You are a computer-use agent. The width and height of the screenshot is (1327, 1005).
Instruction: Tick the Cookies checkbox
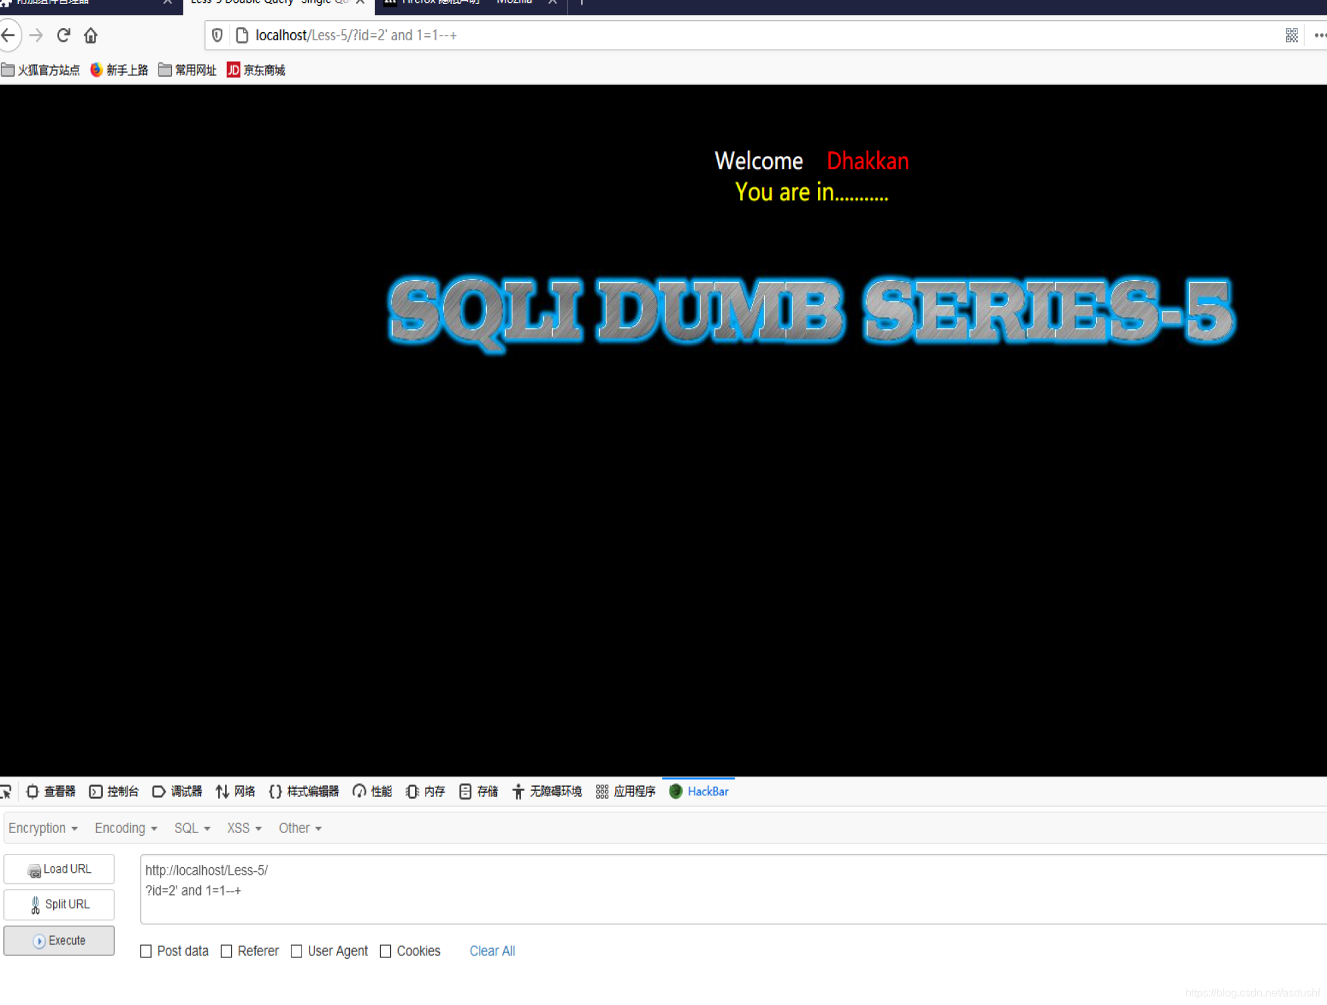[385, 951]
